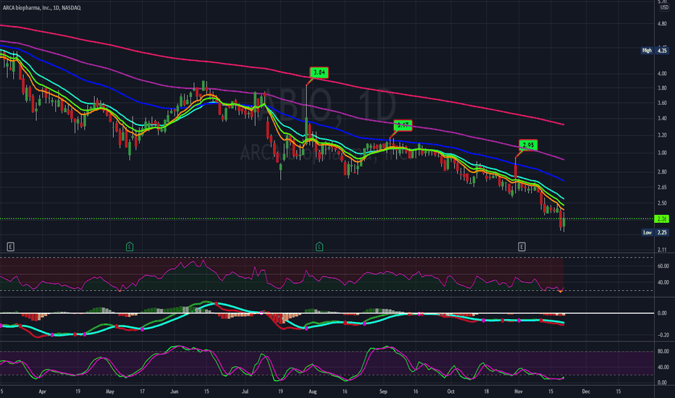675x398 pixels.
Task: Click the Sep label on time axis
Action: [383, 391]
